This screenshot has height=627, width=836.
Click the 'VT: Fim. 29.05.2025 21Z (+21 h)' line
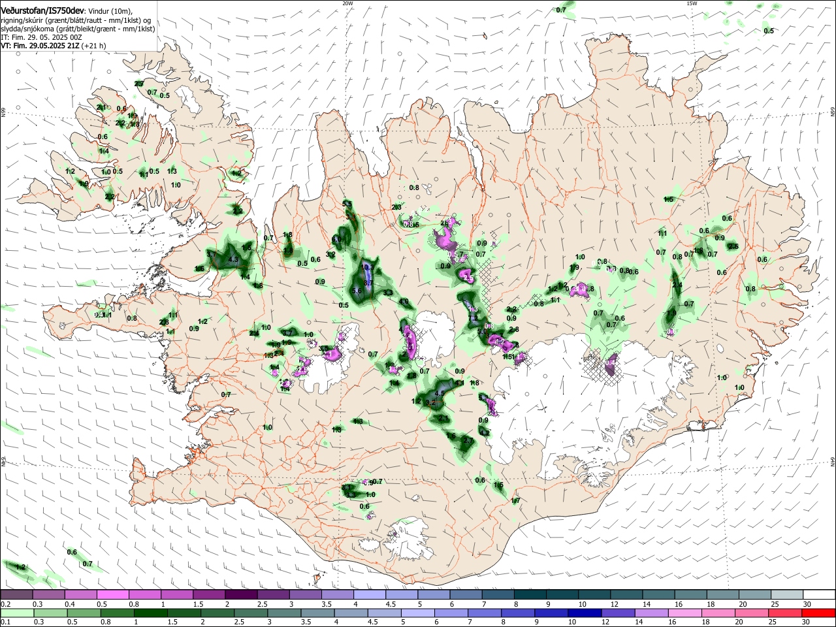coord(54,46)
